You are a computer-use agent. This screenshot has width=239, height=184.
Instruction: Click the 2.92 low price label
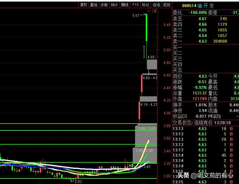(x=78, y=182)
